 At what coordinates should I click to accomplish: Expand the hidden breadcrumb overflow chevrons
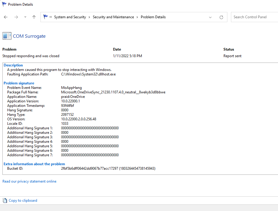[51, 17]
